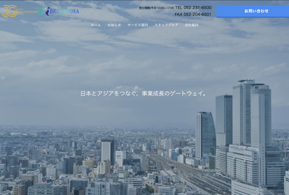Select 会社案内 in the navigation
This screenshot has width=289, height=195.
click(x=191, y=25)
